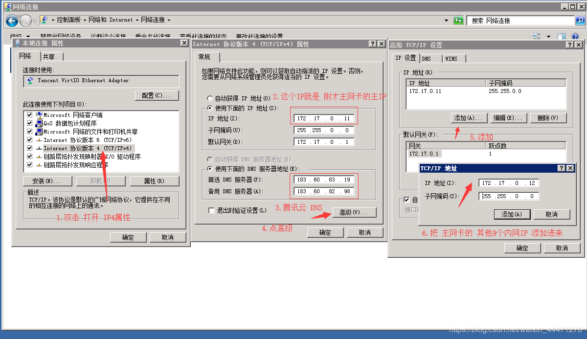Show the preview pane icon in 网络连接 toolbar
The image size is (587, 339).
562,36
